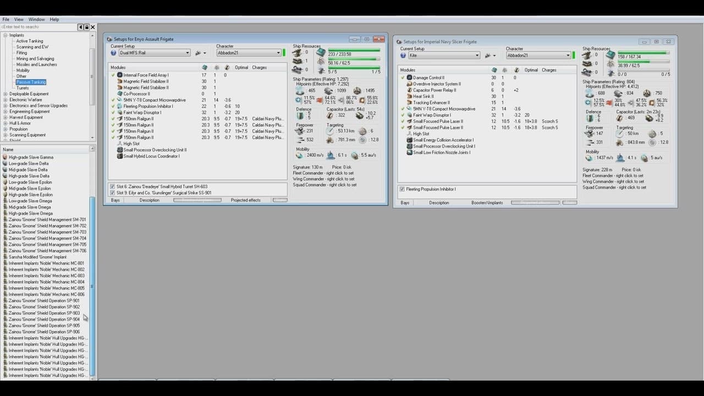Image resolution: width=704 pixels, height=396 pixels.
Task: Click the turret hardpoint icon in Enyo Ship Resources
Action: [298, 52]
